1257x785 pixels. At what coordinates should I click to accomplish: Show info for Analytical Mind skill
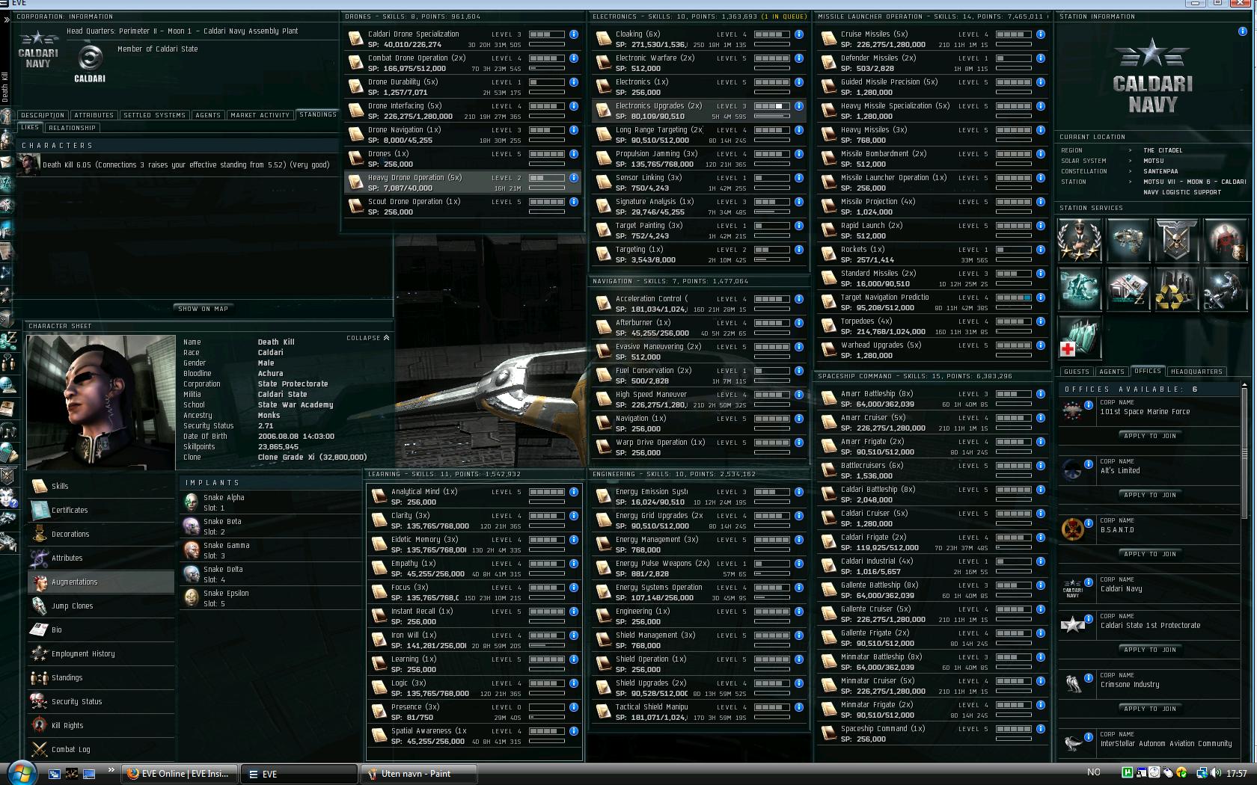[x=574, y=492]
